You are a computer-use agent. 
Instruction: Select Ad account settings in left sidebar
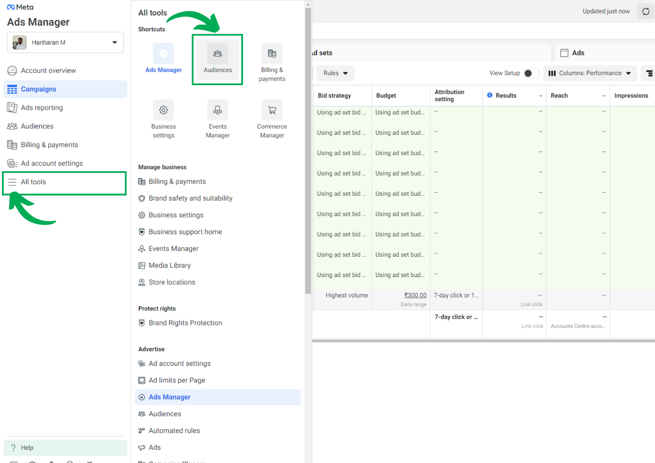click(x=65, y=163)
